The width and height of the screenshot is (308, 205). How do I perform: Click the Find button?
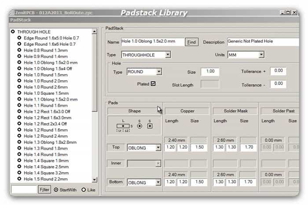tap(191, 42)
